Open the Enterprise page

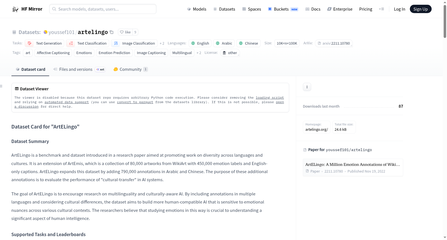point(340,9)
